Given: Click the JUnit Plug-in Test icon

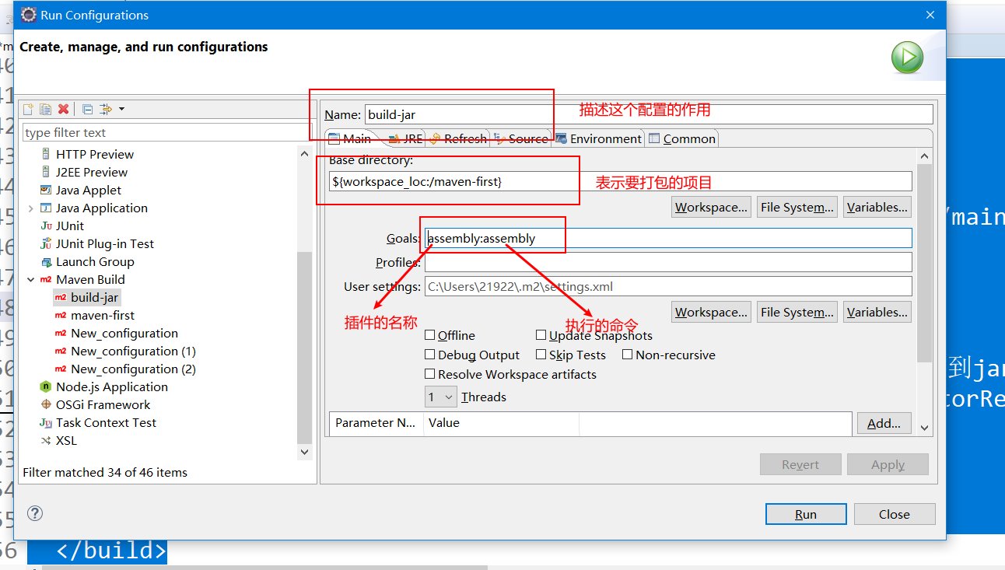Looking at the screenshot, I should [47, 243].
